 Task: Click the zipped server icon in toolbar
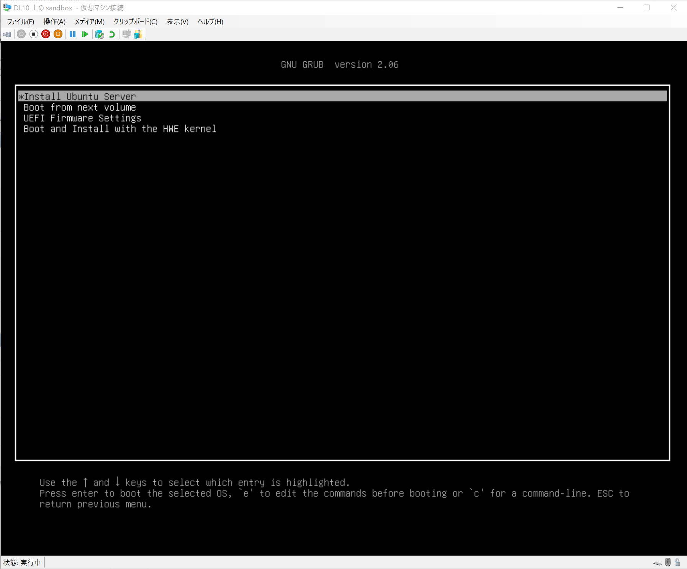pyautogui.click(x=138, y=34)
